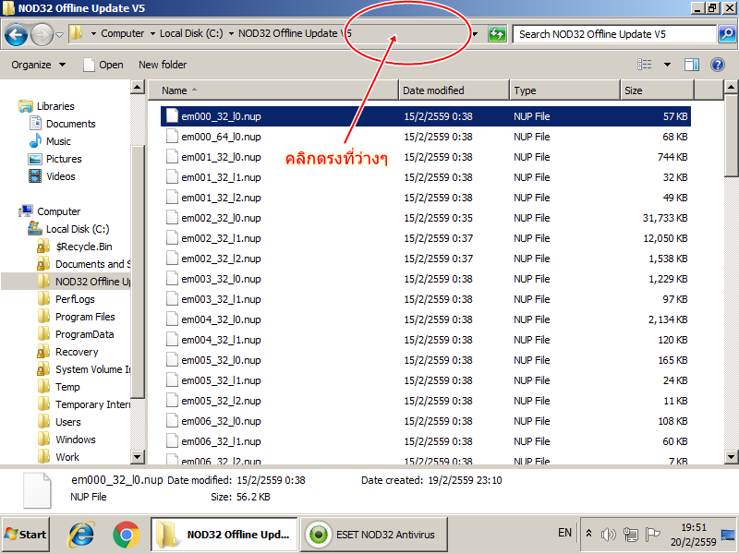
Task: Select the Pictures library icon
Action: 35,159
